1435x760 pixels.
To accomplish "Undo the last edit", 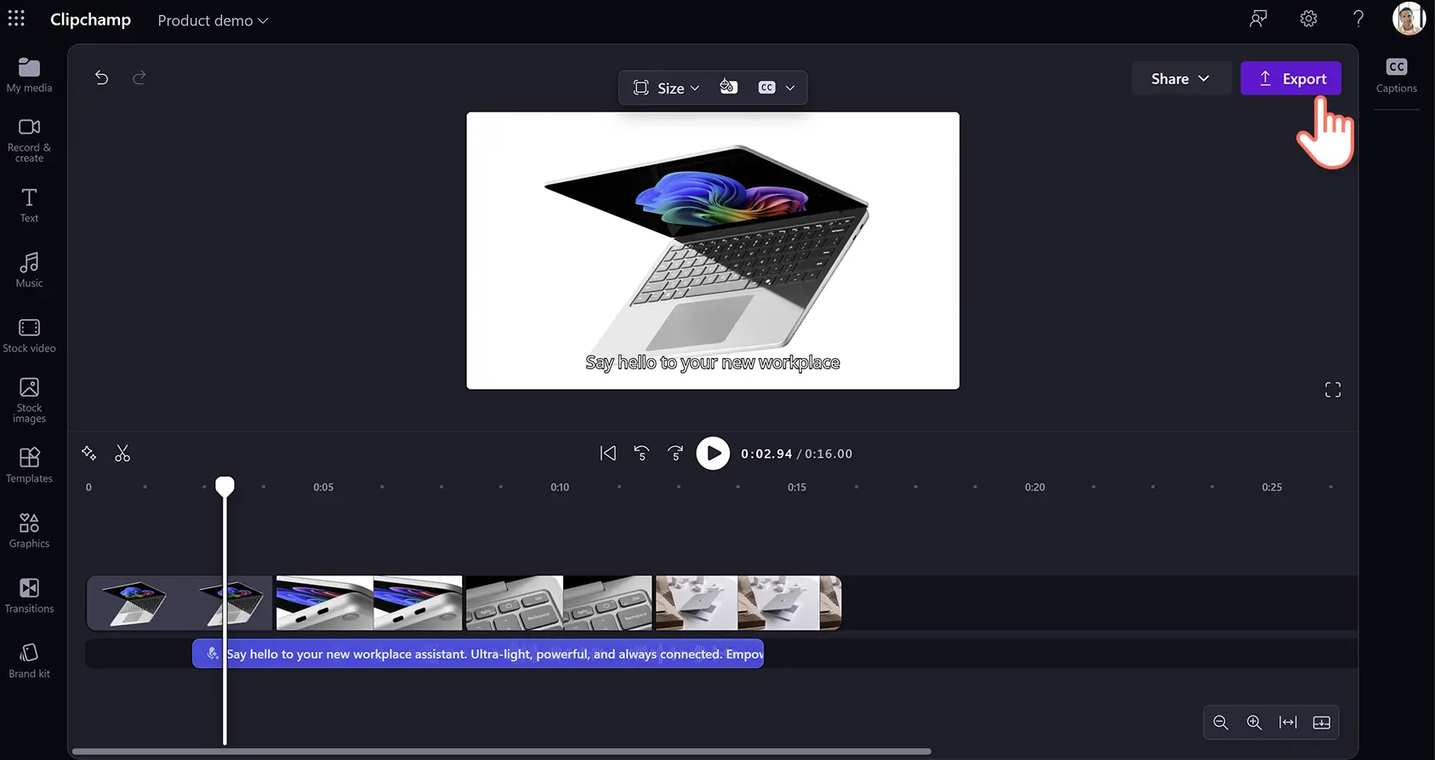I will 101,77.
